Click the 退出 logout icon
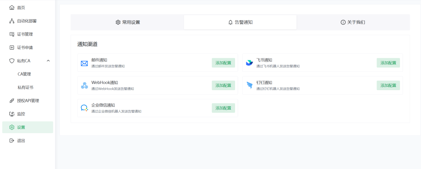The width and height of the screenshot is (421, 169). click(12, 141)
